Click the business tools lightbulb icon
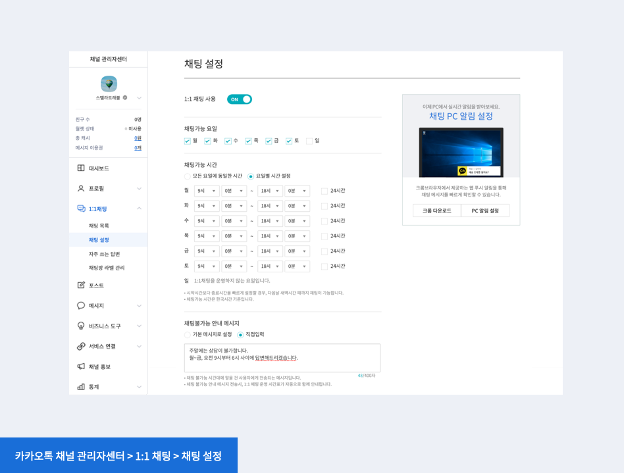The width and height of the screenshot is (624, 473). [x=81, y=326]
